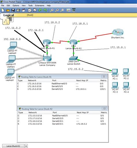Viewport: 137px width, 148px height.
Task: Click the 172.18.0.2 note label on canvas
Action: click(x=52, y=23)
